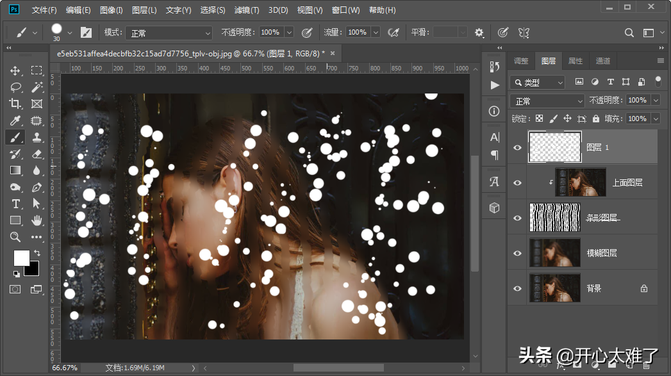The image size is (671, 376).
Task: Select the Hand tool
Action: tap(37, 220)
